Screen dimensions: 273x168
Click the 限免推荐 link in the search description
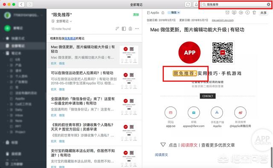[x=70, y=38]
